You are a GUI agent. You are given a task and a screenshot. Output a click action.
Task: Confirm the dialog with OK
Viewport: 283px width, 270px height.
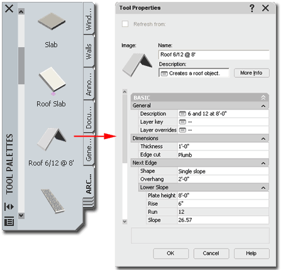(171, 254)
